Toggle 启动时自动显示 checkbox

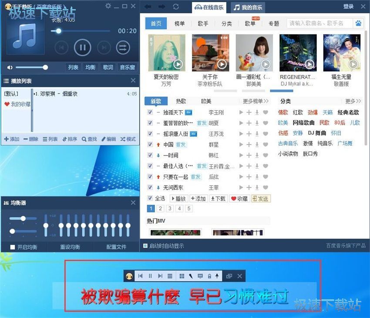[x=145, y=246]
